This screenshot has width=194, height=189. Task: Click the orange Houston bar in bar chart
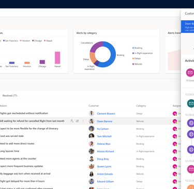(27, 63)
